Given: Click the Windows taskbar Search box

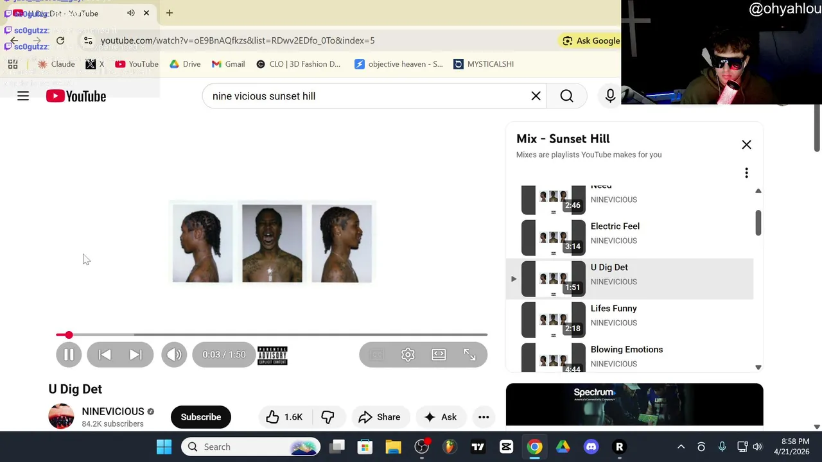Looking at the screenshot, I should [250, 447].
